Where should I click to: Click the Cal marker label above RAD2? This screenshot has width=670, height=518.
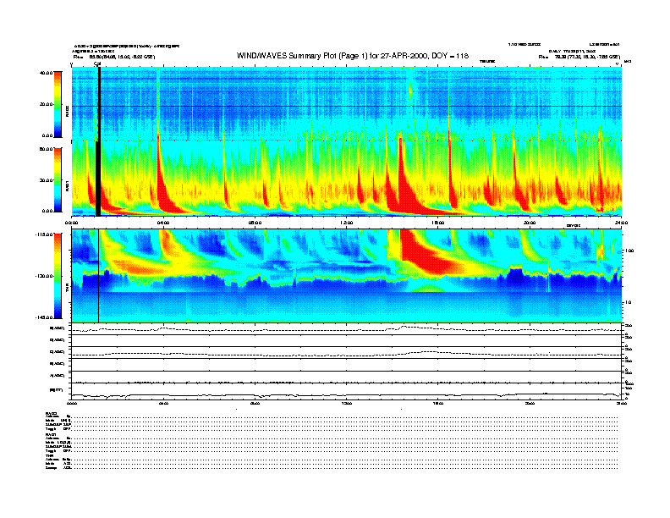tap(97, 64)
